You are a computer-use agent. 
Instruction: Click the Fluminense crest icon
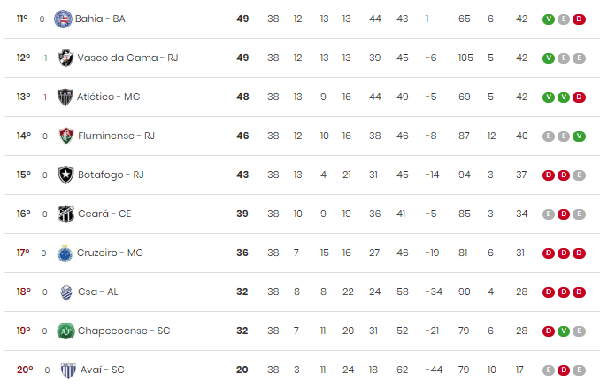[x=66, y=136]
